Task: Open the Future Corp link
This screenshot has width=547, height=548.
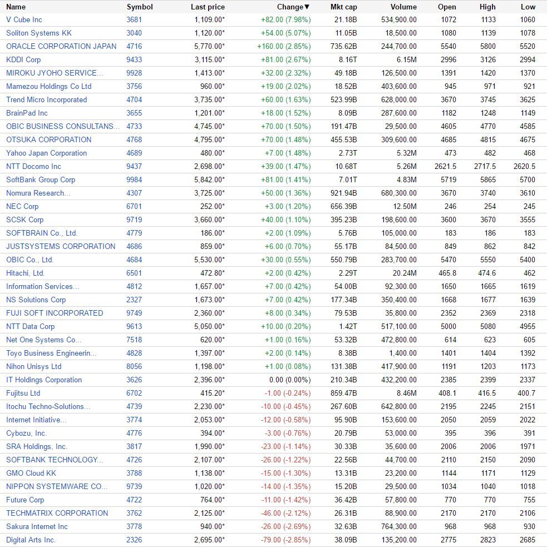Action: coord(25,500)
